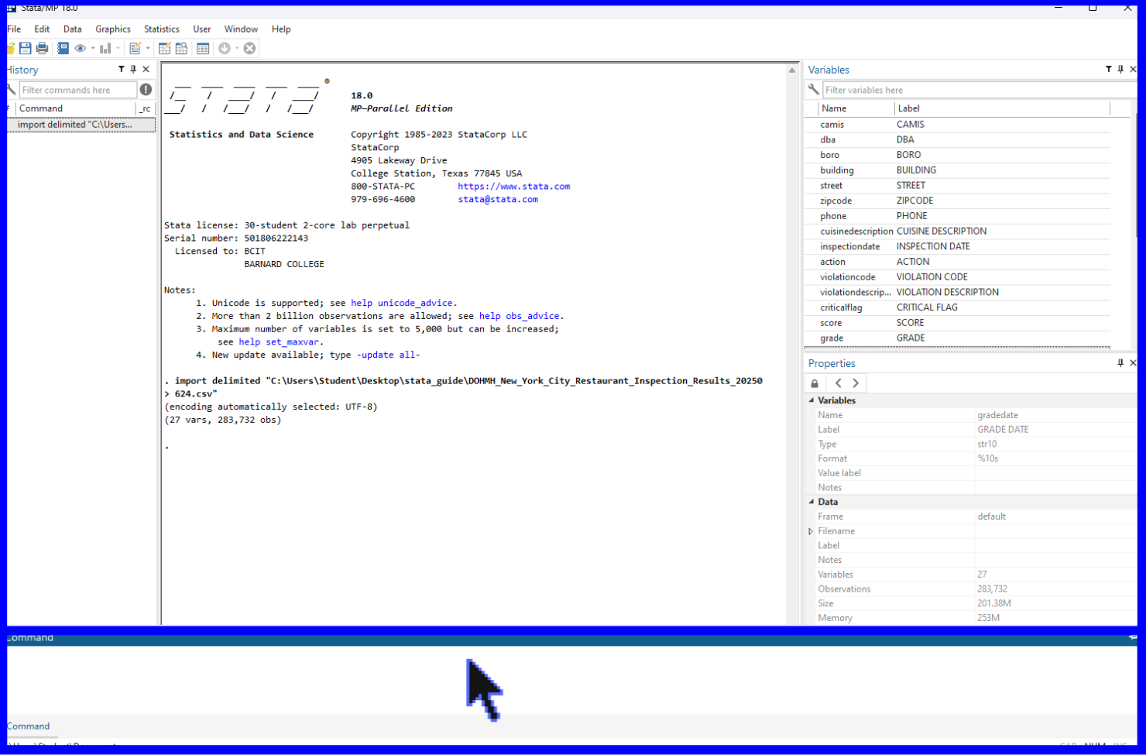
Task: Click the stata@stata.com email link
Action: pyautogui.click(x=497, y=200)
